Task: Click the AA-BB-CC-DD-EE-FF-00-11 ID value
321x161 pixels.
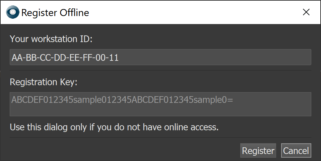Action: pyautogui.click(x=65, y=58)
